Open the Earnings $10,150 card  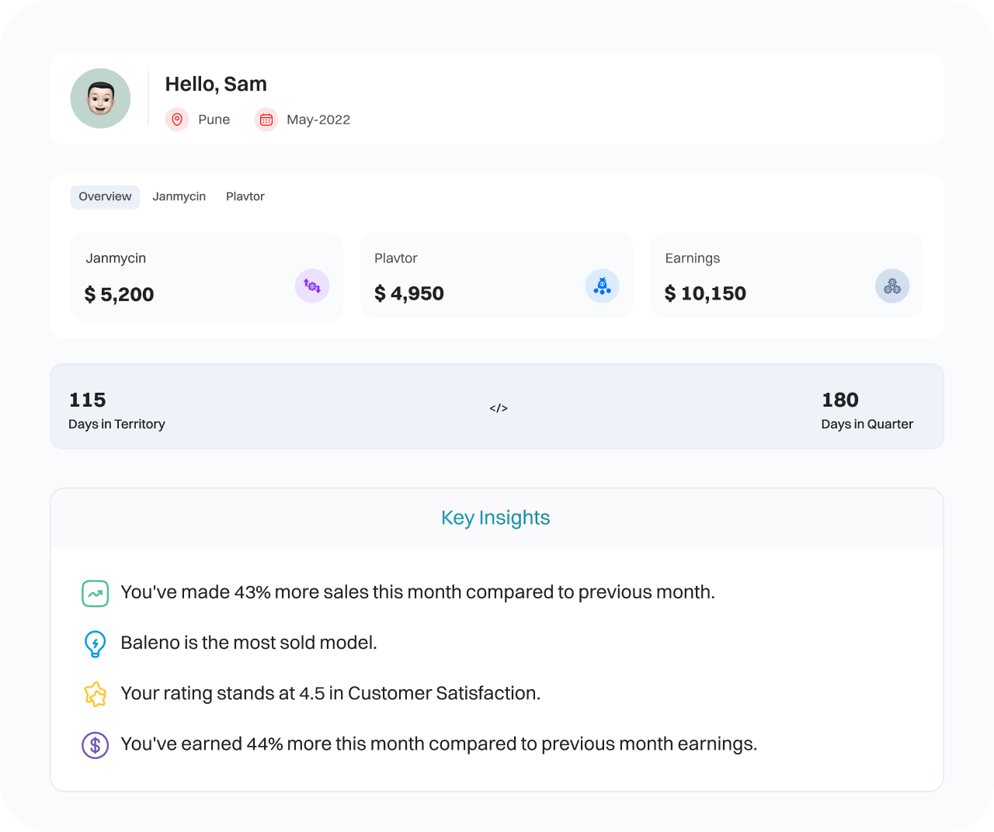point(786,276)
